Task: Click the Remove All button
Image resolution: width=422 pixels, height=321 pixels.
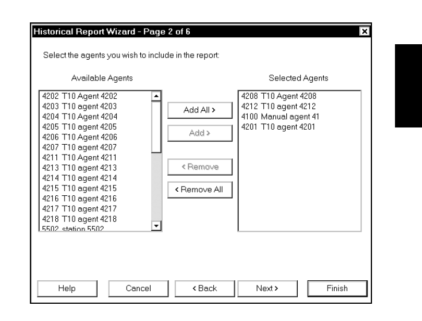Action: [x=200, y=189]
